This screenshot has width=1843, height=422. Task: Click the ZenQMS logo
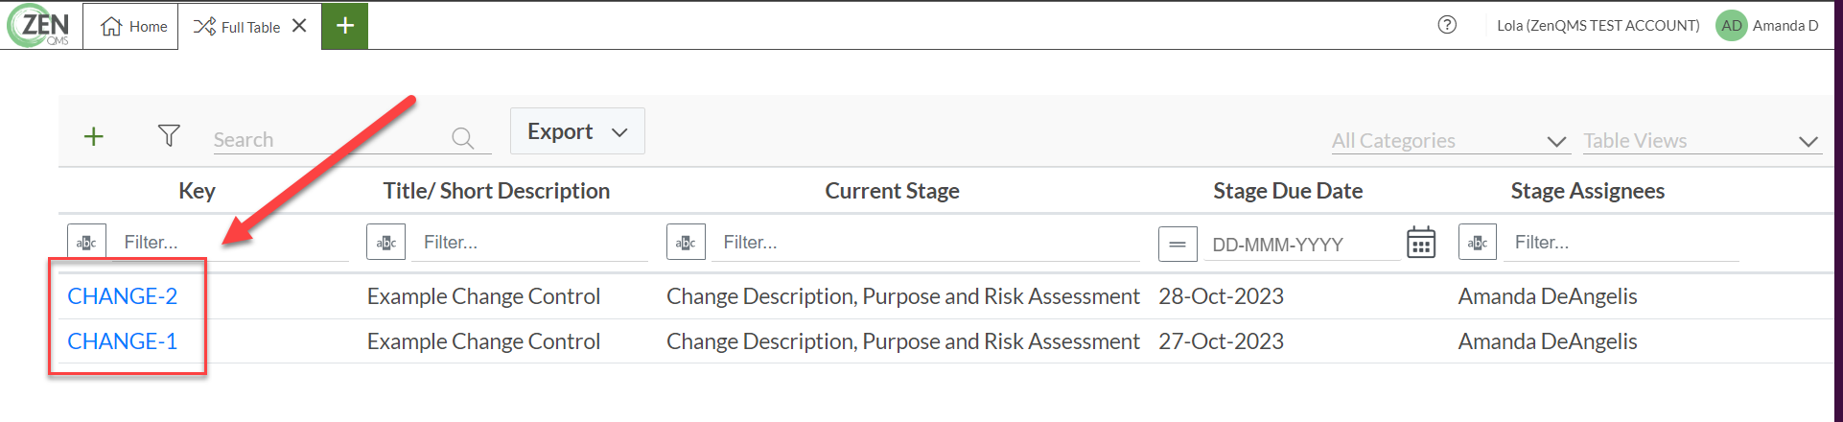click(x=39, y=25)
